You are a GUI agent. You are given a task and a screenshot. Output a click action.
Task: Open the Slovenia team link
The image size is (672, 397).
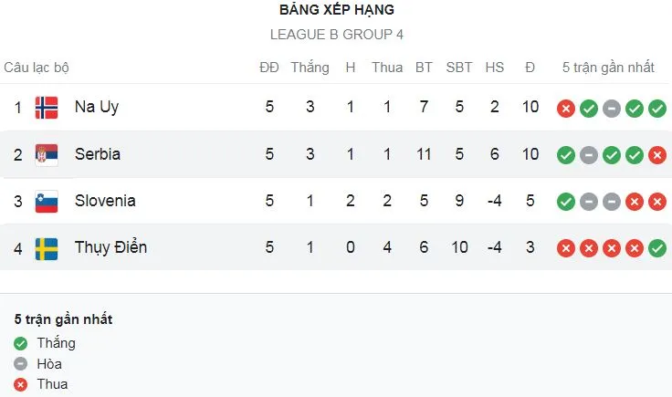click(x=105, y=201)
